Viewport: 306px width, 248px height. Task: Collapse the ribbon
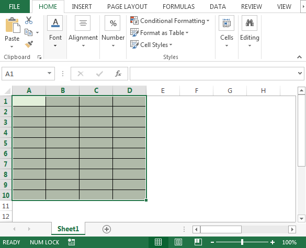(299, 57)
